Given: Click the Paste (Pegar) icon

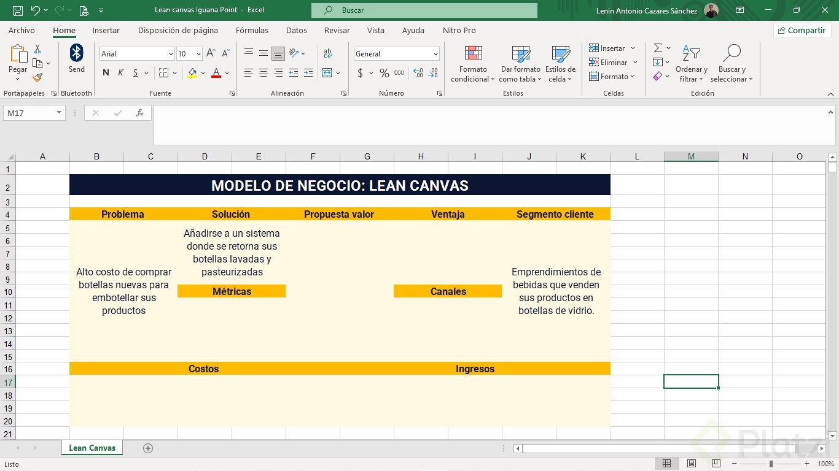Looking at the screenshot, I should tap(18, 54).
